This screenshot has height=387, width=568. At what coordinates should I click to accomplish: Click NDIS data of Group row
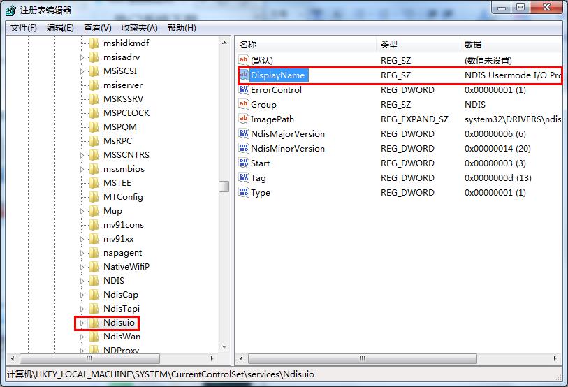click(475, 104)
